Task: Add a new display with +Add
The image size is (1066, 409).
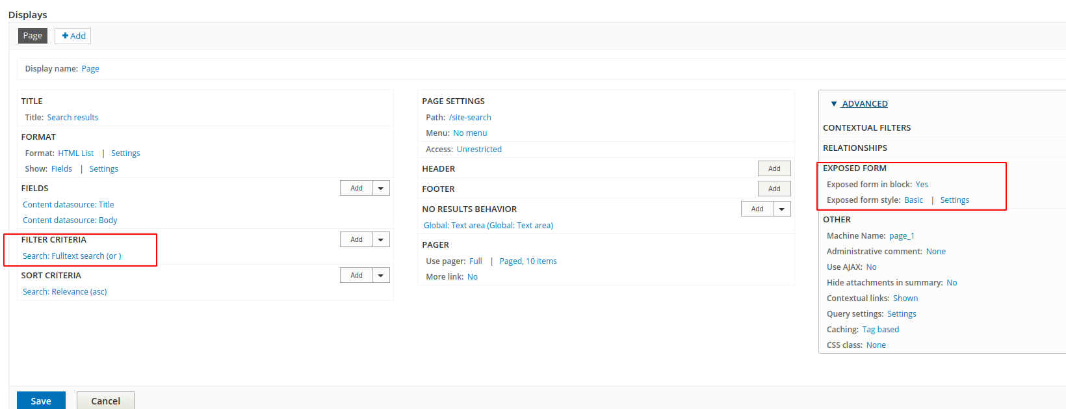Action: [x=73, y=36]
